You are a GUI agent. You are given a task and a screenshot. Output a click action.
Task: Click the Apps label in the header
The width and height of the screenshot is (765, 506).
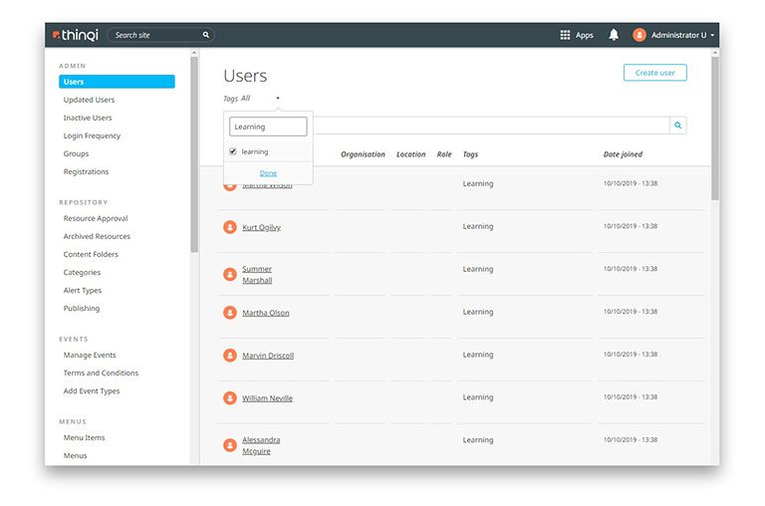584,35
